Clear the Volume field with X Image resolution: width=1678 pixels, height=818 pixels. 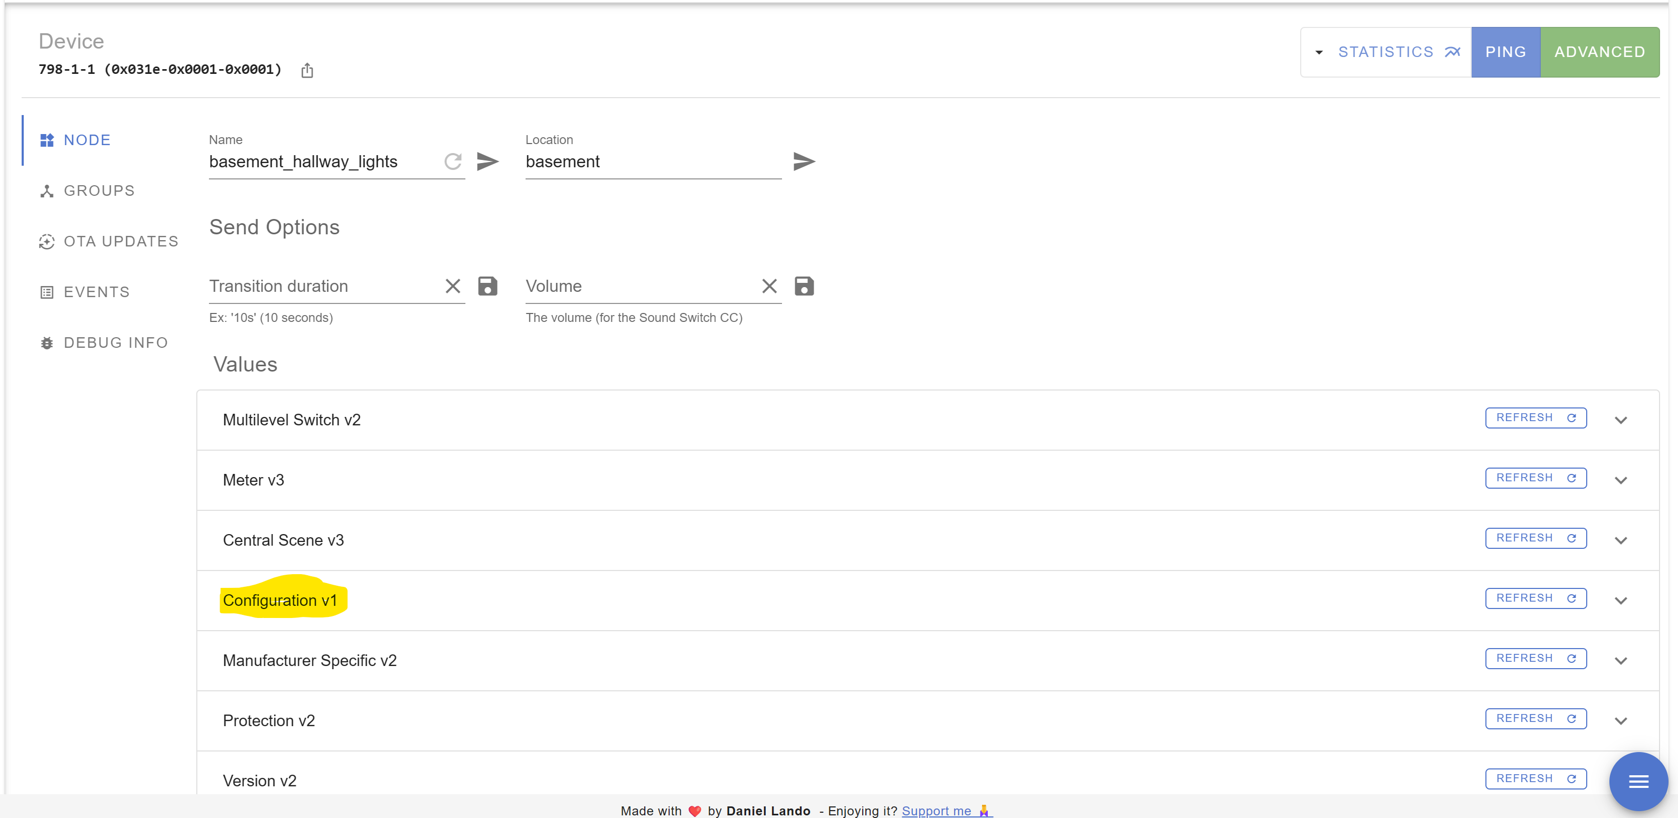coord(769,287)
